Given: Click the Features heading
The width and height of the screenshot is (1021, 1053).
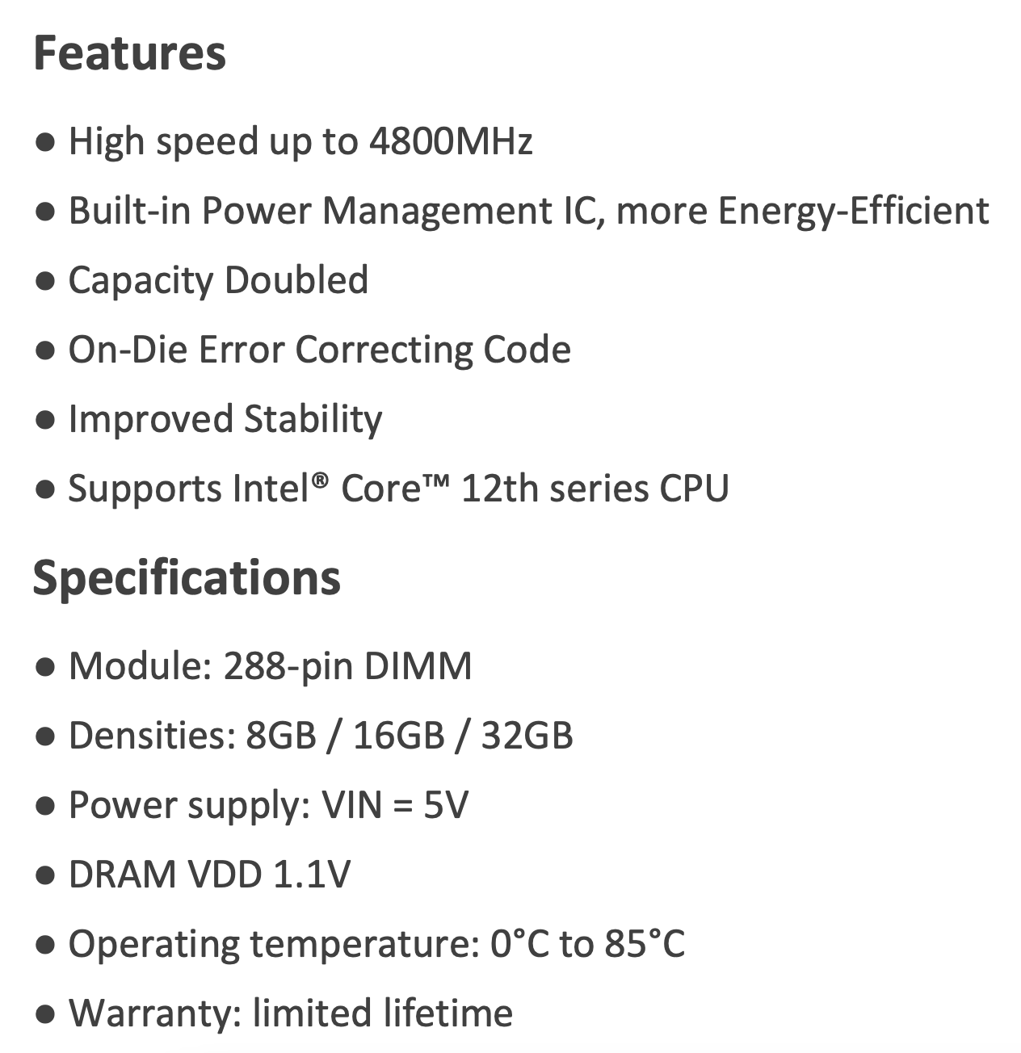Looking at the screenshot, I should [x=129, y=53].
